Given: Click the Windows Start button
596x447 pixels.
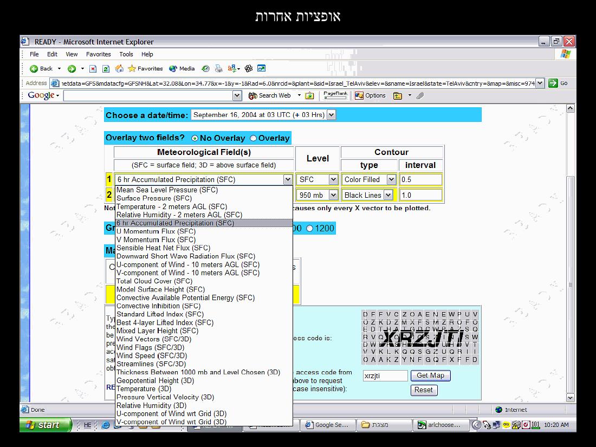Looking at the screenshot, I should [x=46, y=425].
